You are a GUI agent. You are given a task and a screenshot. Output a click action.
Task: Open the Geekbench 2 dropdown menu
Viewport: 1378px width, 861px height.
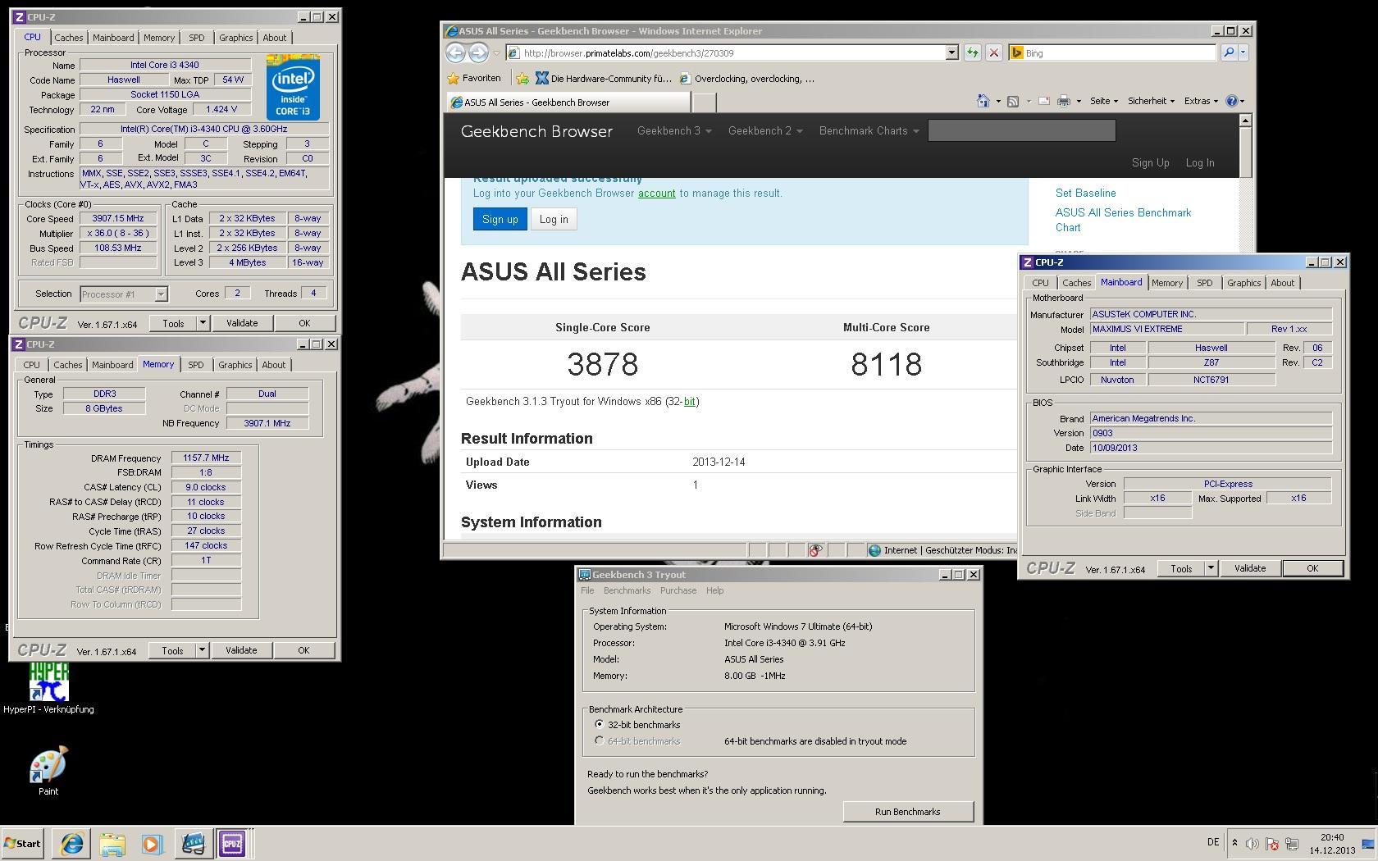[765, 130]
